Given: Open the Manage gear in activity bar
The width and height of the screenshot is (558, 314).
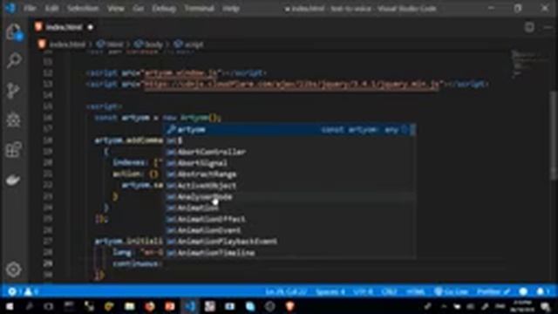Looking at the screenshot, I should [x=14, y=270].
